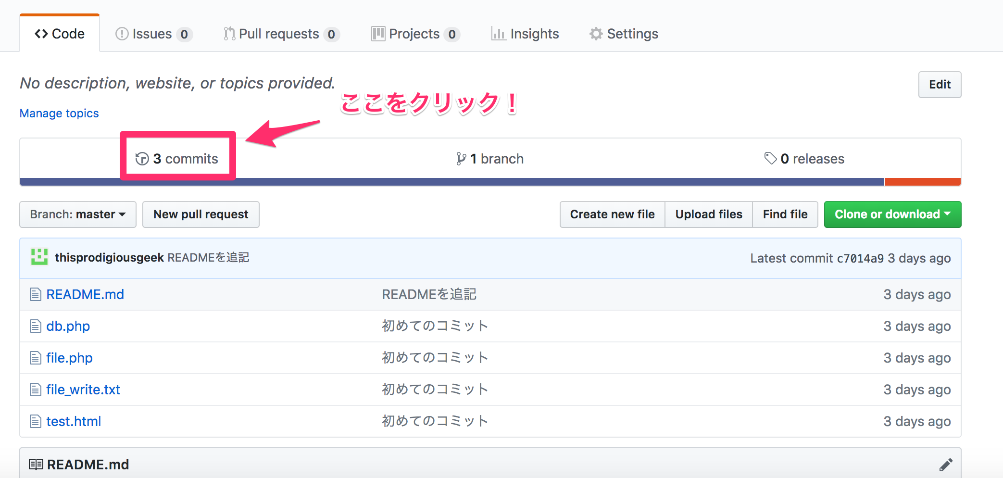This screenshot has height=478, width=1003.
Task: Open the 1 branch list
Action: 490,159
